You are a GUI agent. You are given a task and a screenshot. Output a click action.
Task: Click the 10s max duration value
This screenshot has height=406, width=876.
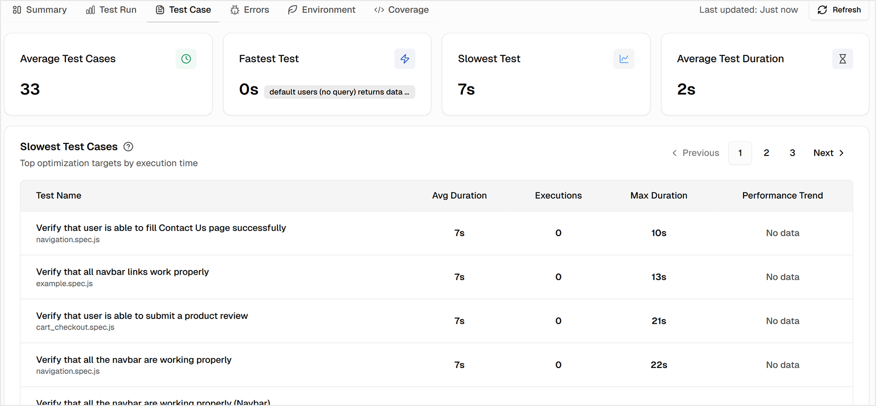coord(659,233)
